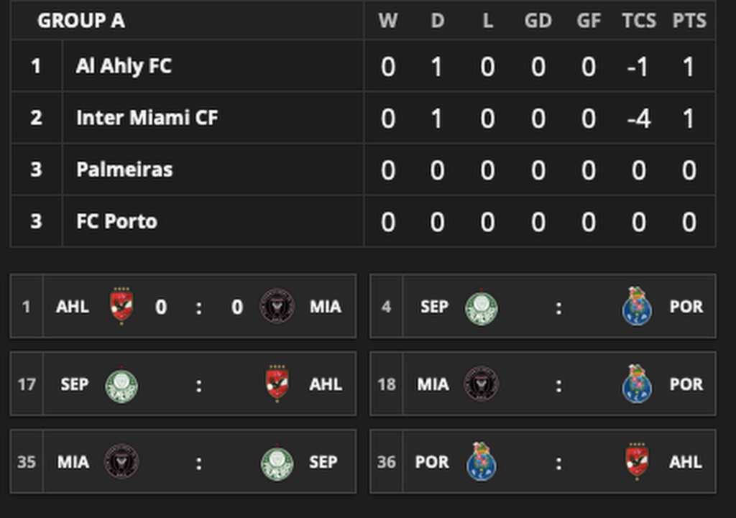Click Inter Miami crest in match 18
Viewport: 736px width, 518px height.
pyautogui.click(x=481, y=384)
